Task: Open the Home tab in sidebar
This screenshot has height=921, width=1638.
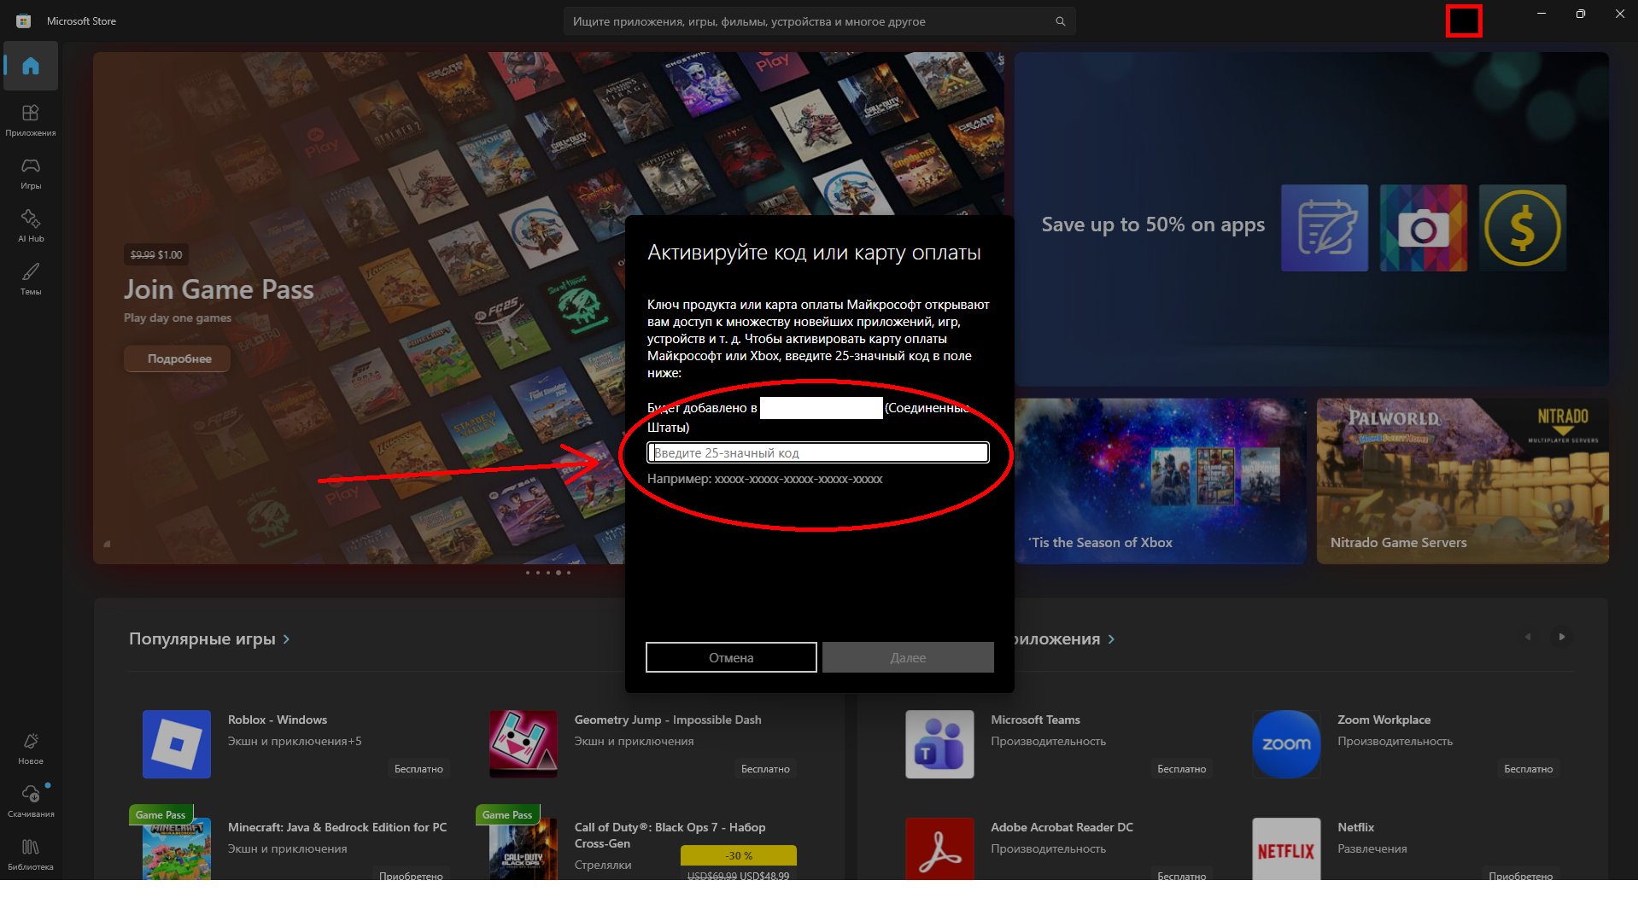Action: click(31, 66)
